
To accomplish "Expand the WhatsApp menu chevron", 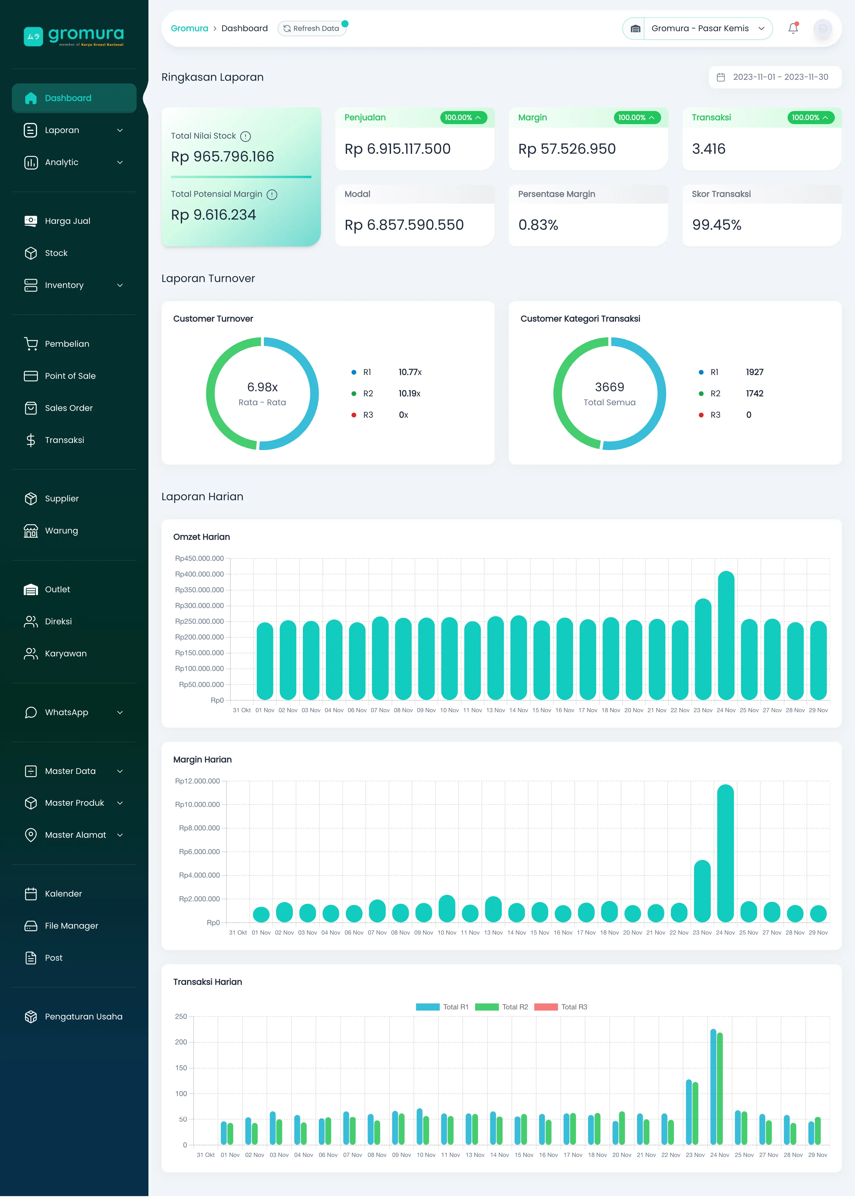I will click(x=120, y=713).
